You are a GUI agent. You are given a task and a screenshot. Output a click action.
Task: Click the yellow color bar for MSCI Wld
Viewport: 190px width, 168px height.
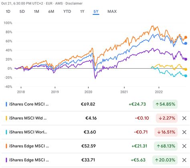(x=6, y=118)
